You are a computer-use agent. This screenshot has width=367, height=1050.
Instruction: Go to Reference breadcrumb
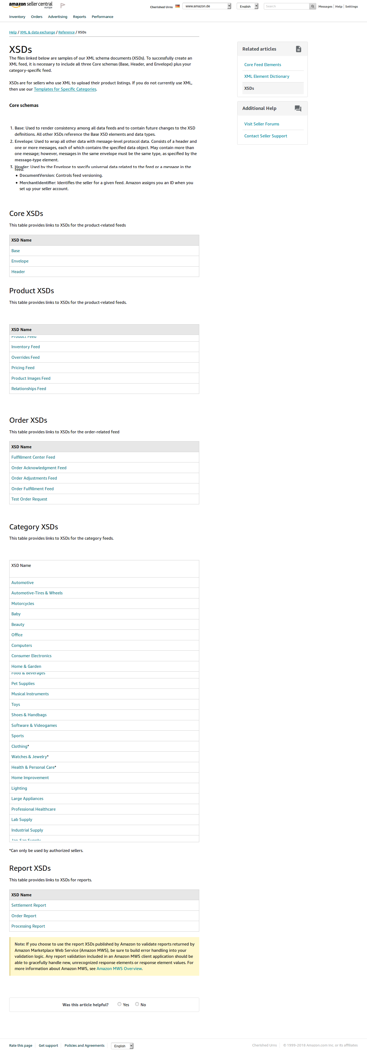66,32
